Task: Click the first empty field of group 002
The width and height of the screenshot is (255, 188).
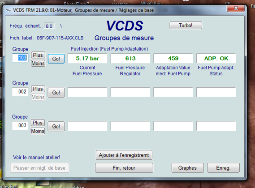Action: coord(87,92)
